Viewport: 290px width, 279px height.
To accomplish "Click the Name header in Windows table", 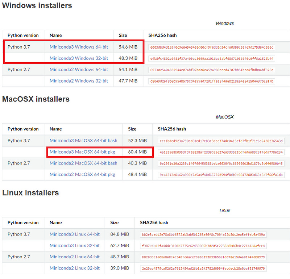I will pos(56,35).
